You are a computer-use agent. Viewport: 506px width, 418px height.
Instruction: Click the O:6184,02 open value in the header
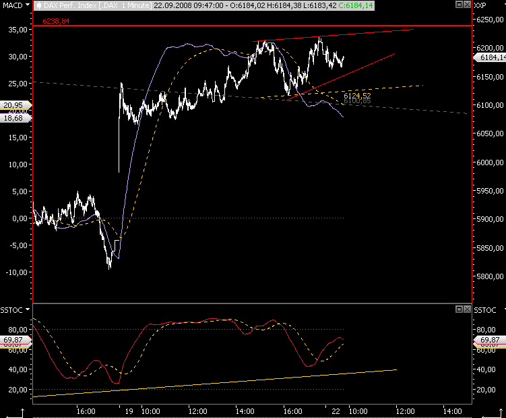(x=247, y=5)
